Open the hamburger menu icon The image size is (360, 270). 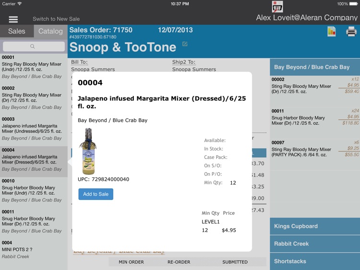(x=13, y=19)
